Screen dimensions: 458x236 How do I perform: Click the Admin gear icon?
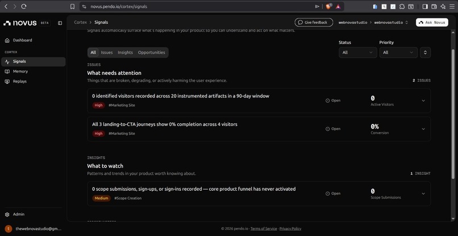[7, 214]
